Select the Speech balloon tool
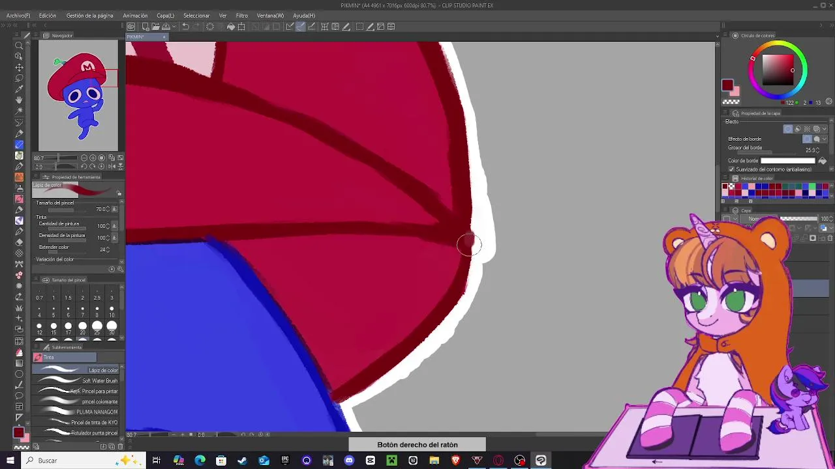835x469 pixels. [x=19, y=395]
